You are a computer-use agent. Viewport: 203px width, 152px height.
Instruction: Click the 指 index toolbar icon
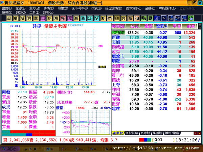130,18
